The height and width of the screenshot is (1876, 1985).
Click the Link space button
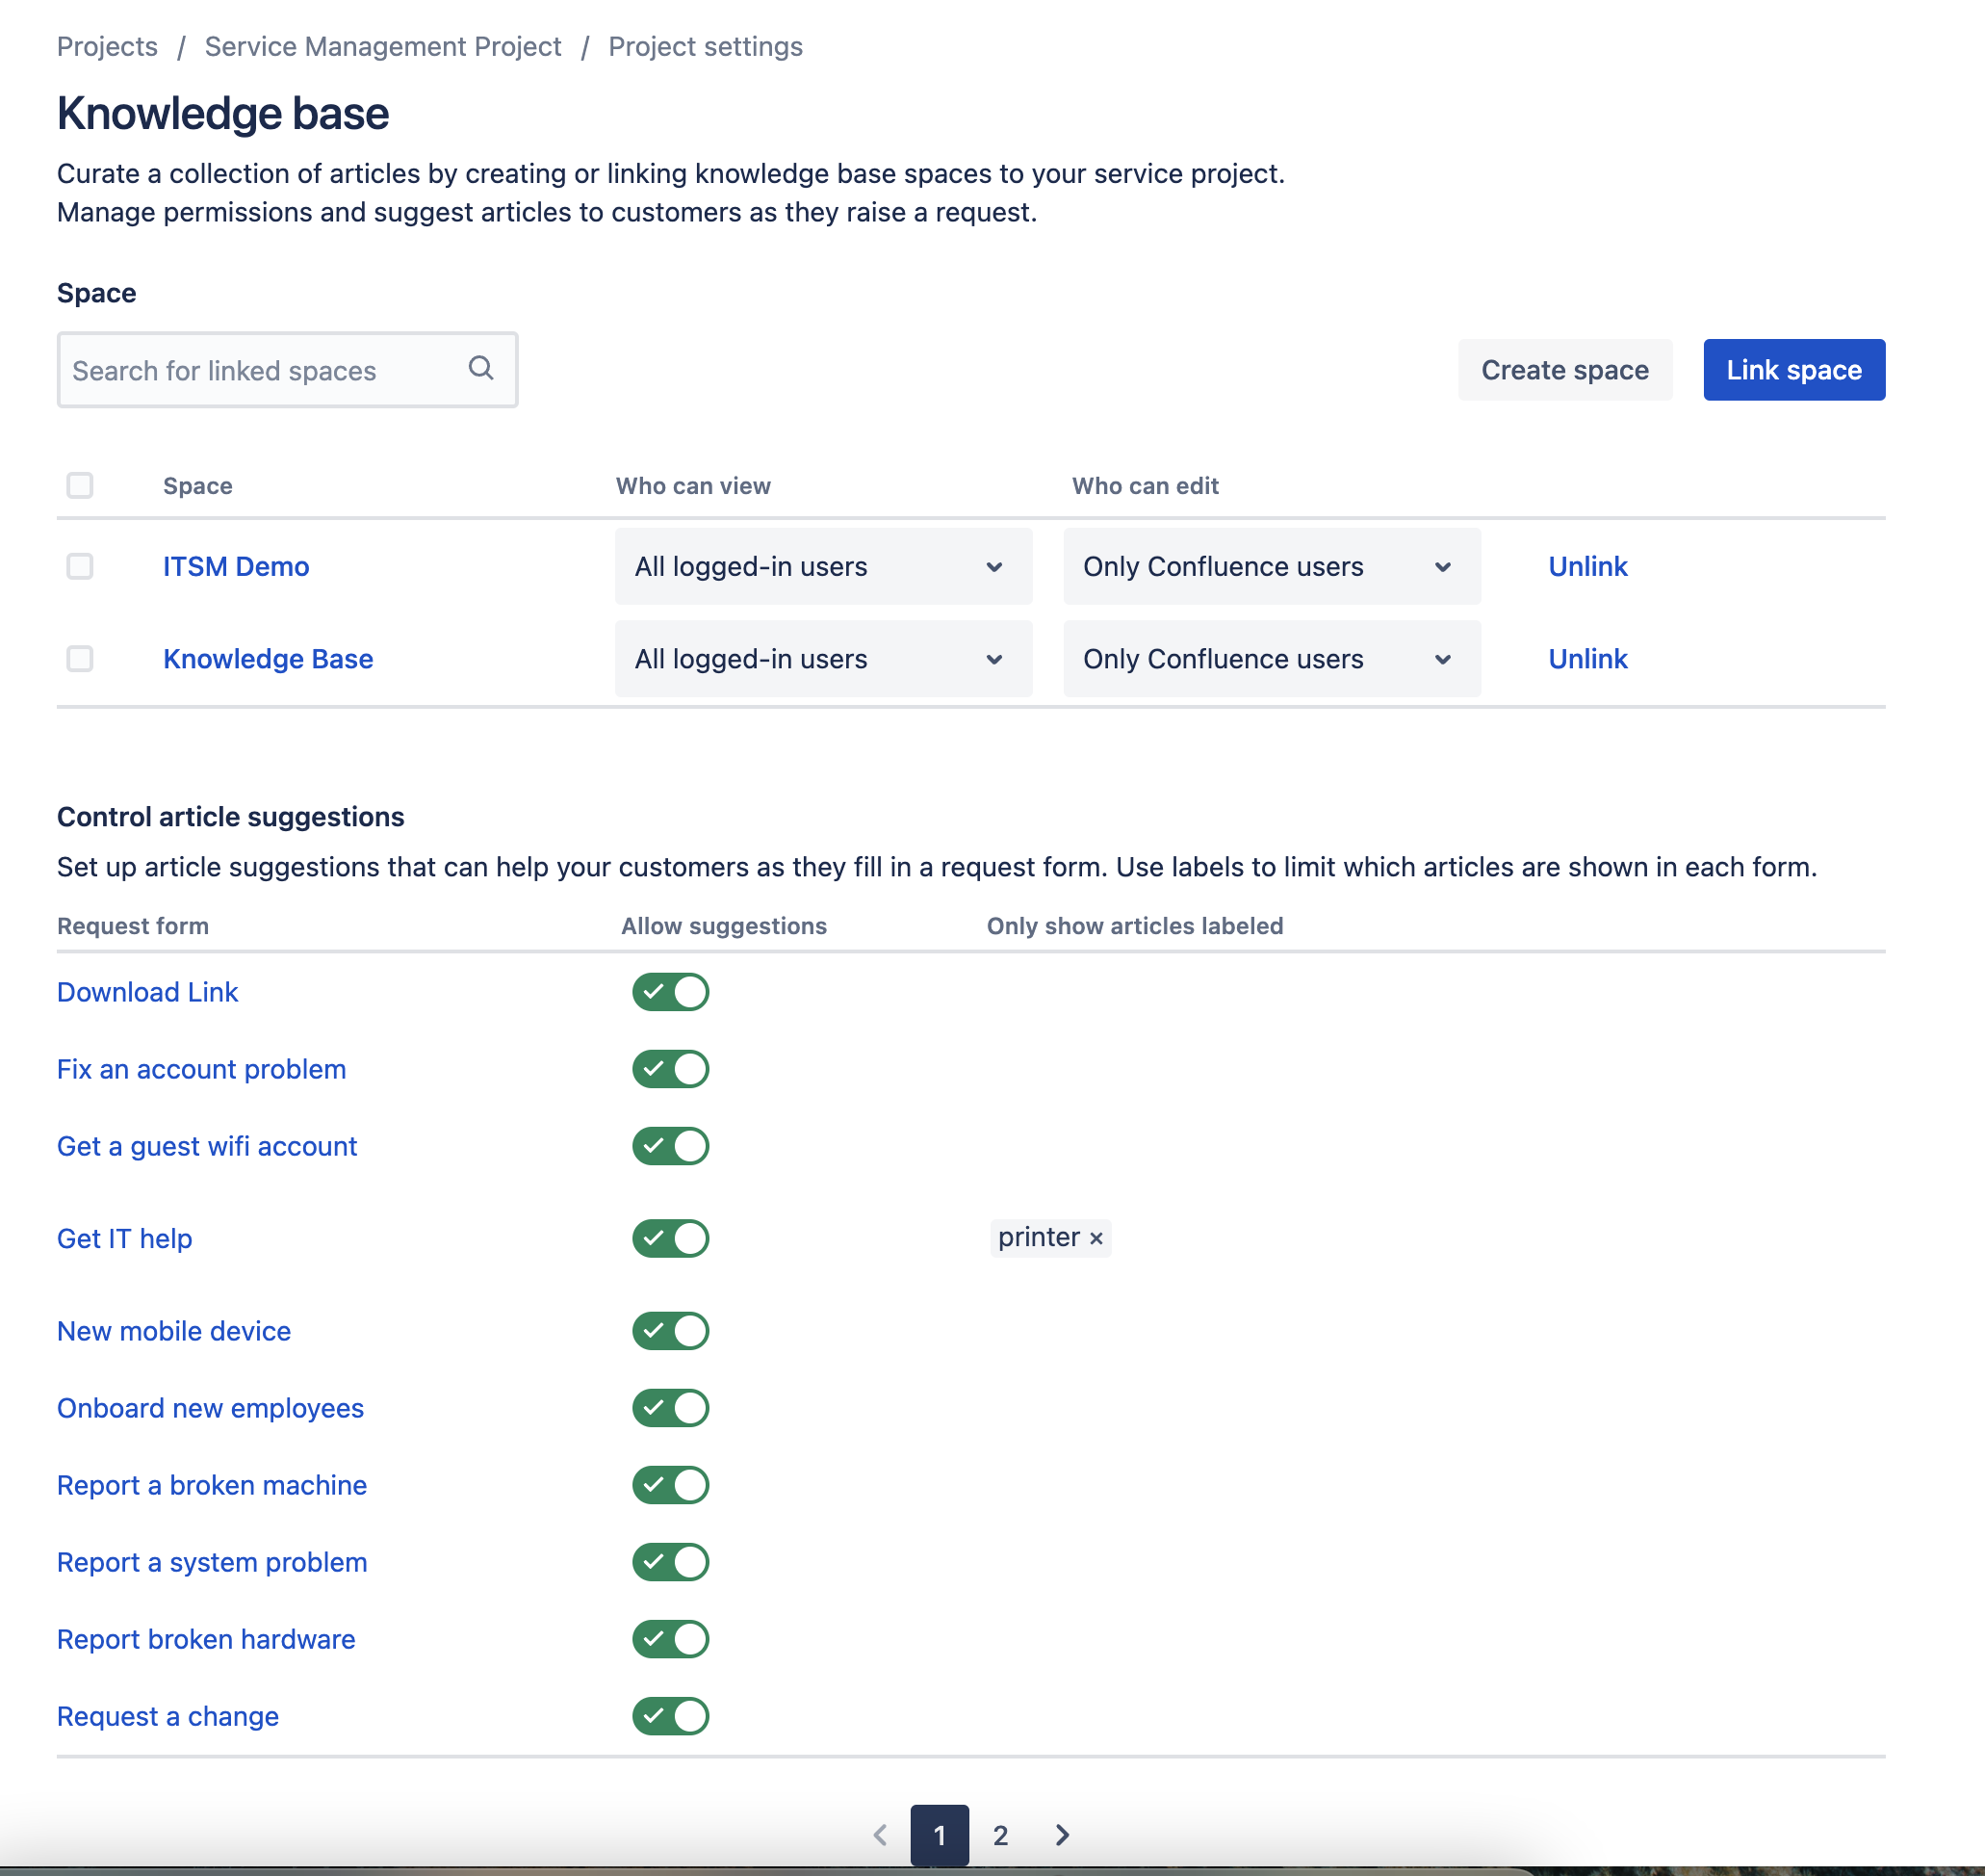tap(1793, 369)
